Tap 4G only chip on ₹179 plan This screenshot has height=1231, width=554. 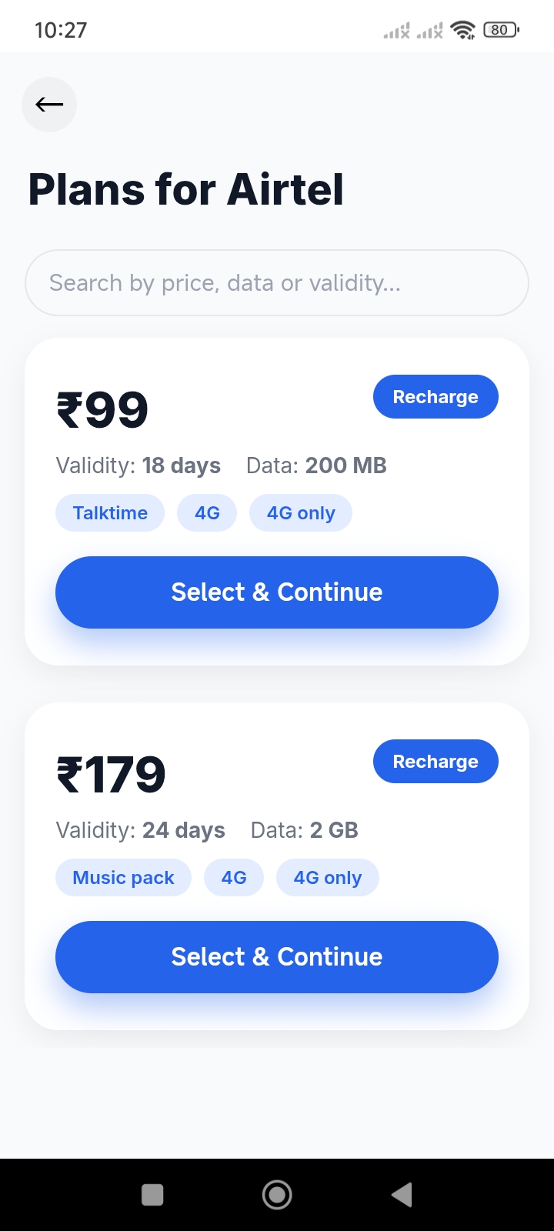coord(327,878)
